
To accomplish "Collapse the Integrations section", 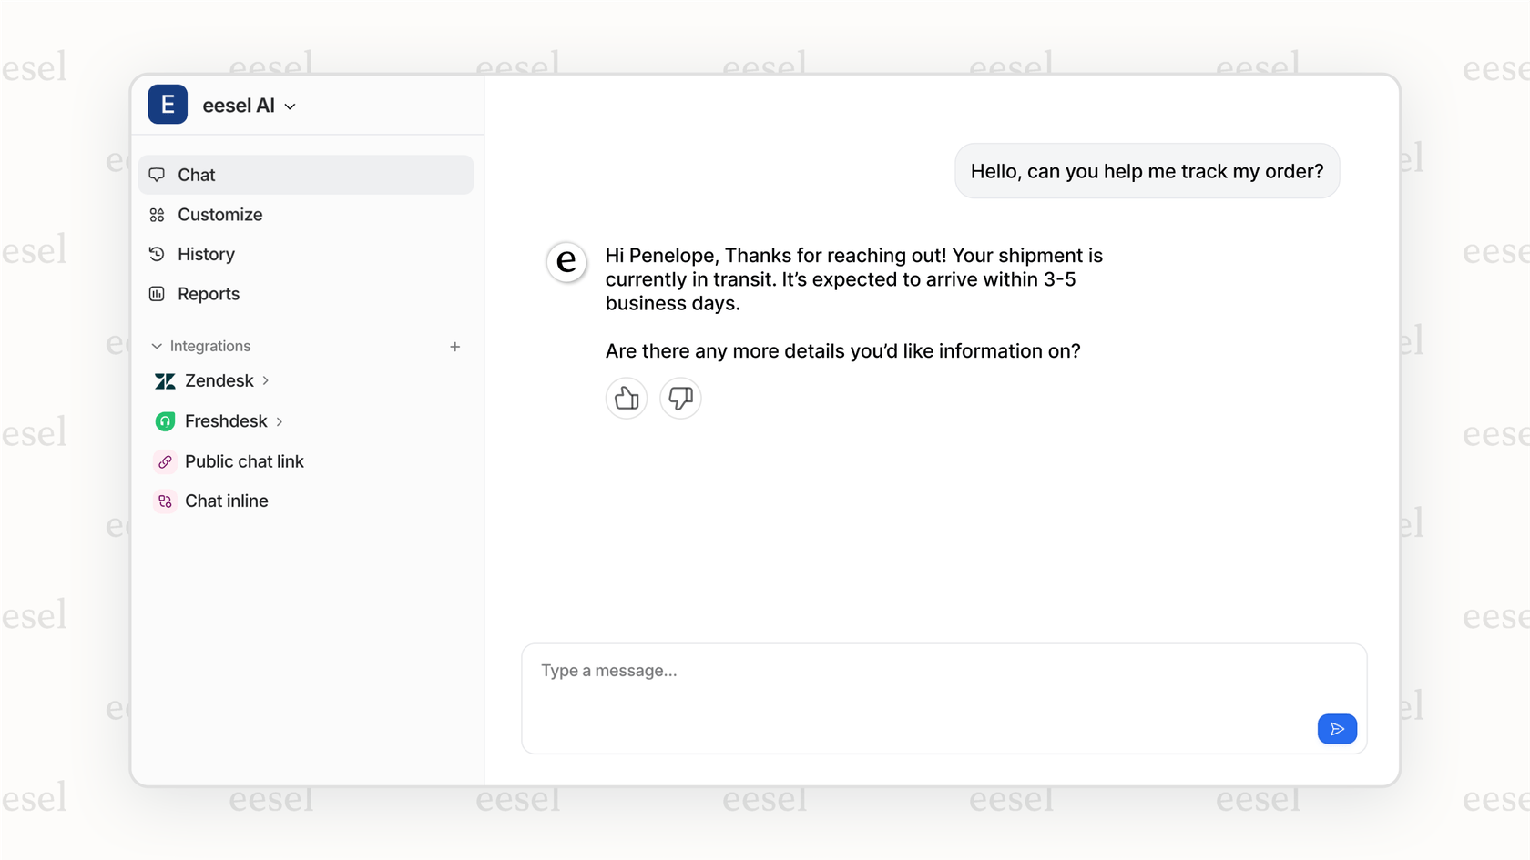I will pyautogui.click(x=156, y=346).
